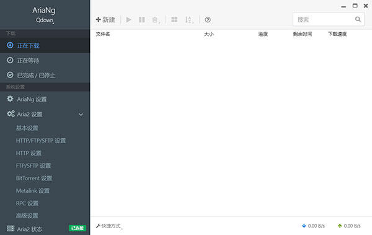Close the AriaNg window
This screenshot has width=372, height=235.
366,6
